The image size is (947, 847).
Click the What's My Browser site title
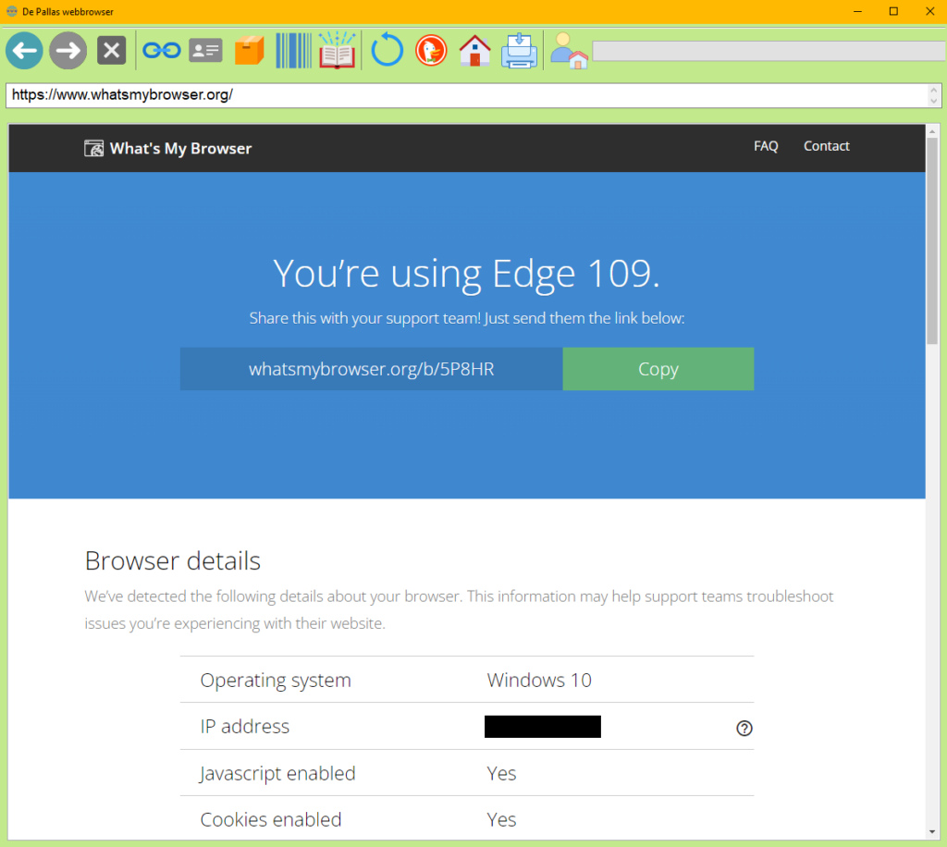pyautogui.click(x=180, y=149)
